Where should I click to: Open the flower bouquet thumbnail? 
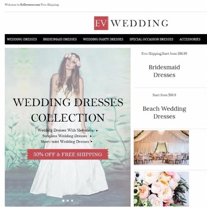(x=161, y=189)
